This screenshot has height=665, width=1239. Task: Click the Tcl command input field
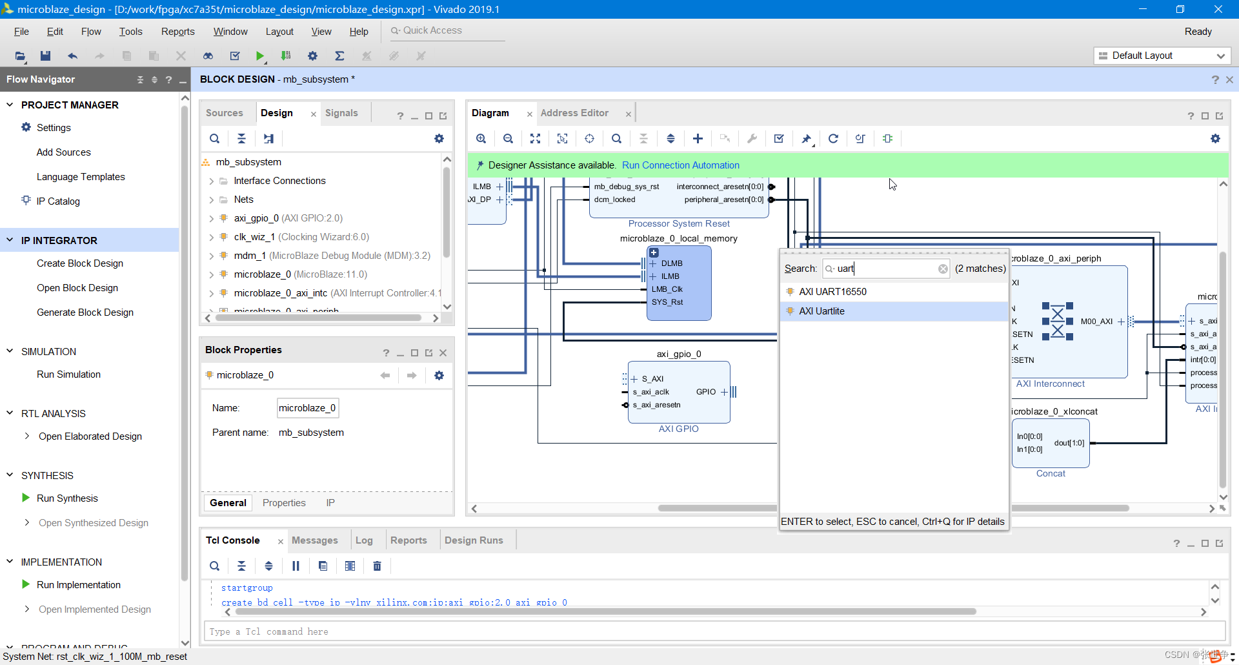click(x=714, y=631)
